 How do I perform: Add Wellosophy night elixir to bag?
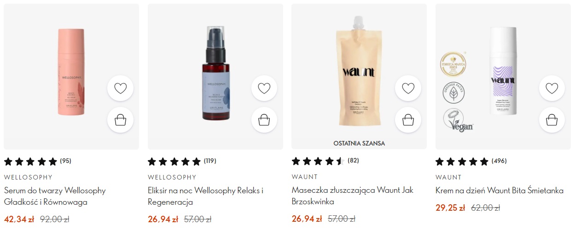click(264, 120)
